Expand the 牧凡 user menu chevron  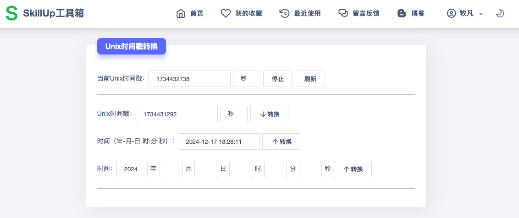(481, 14)
